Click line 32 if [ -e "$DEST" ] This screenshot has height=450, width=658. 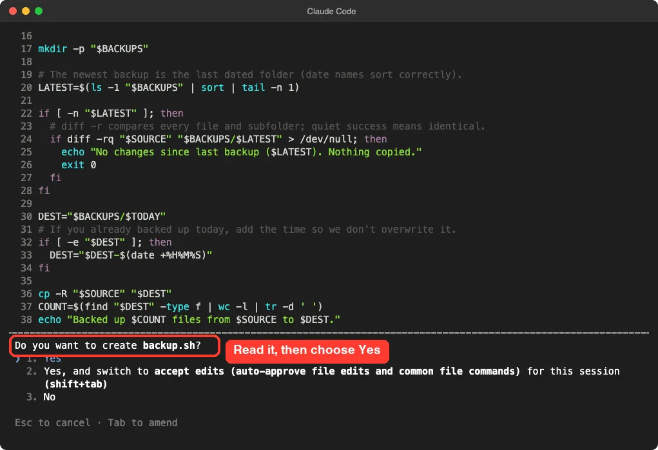tap(105, 242)
